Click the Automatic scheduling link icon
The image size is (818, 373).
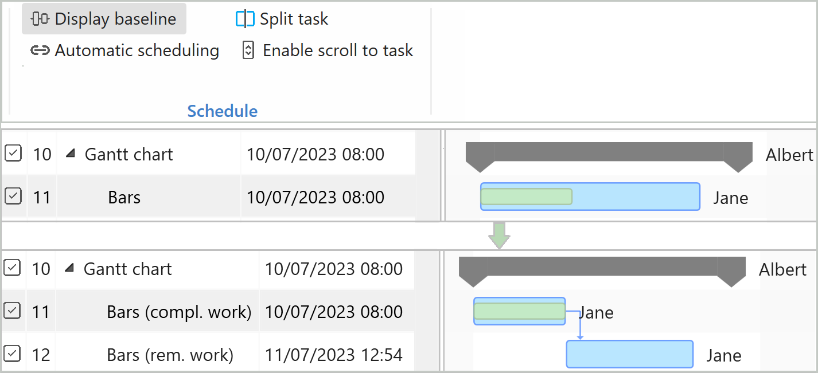[40, 50]
